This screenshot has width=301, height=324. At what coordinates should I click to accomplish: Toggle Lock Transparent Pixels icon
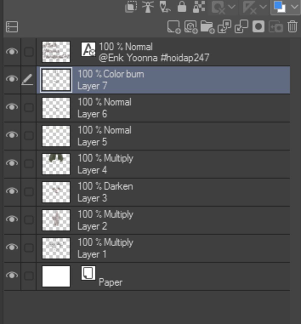pos(199,7)
